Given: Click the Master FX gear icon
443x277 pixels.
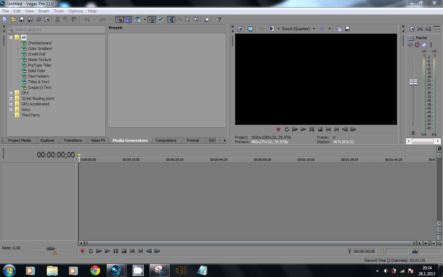Looking at the screenshot, I should 417,45.
